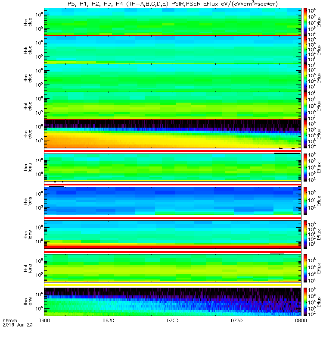Click the color bar beside thb elec panel
Viewport: 323px width, 345px height.
[x=305, y=50]
